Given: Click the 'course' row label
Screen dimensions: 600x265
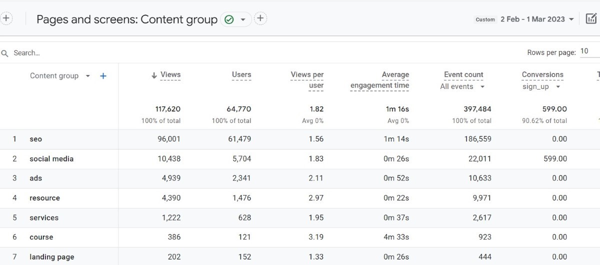Looking at the screenshot, I should pos(41,237).
